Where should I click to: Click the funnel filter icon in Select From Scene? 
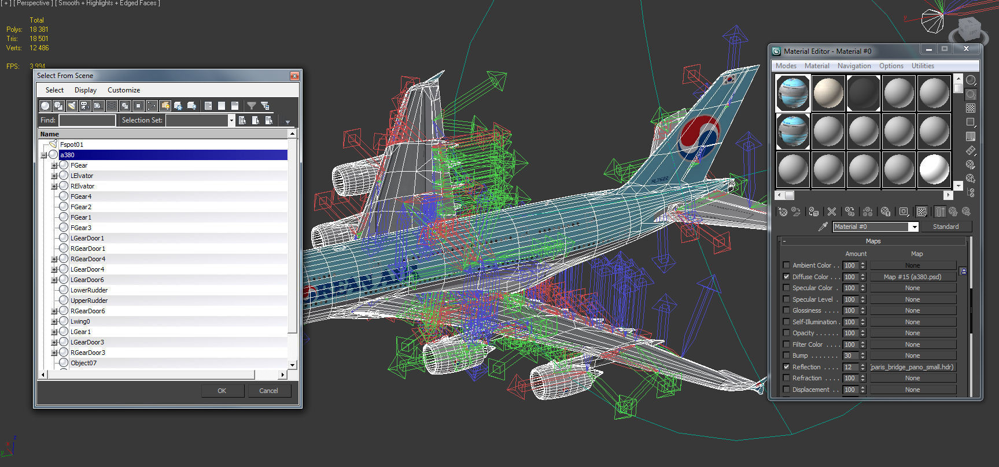[x=252, y=106]
